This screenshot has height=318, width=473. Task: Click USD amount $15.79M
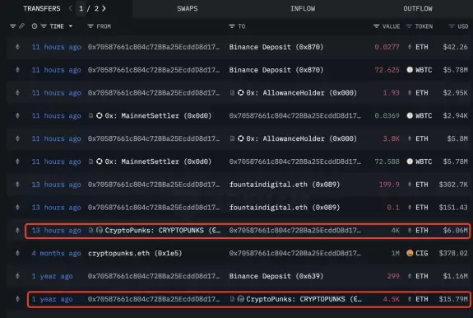coord(453,299)
